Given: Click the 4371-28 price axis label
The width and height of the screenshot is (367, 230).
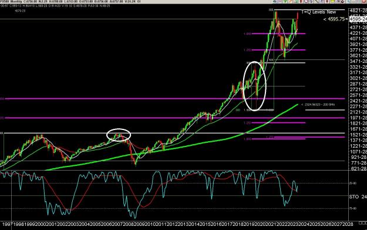Looking at the screenshot, I should tap(358, 28).
